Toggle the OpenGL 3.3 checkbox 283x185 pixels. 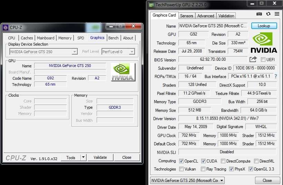click(251, 169)
